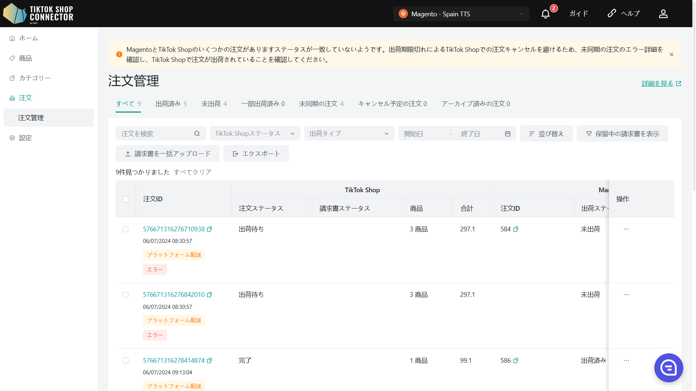Open the TikTok Shopステータス dropdown
This screenshot has width=696, height=391.
(255, 134)
